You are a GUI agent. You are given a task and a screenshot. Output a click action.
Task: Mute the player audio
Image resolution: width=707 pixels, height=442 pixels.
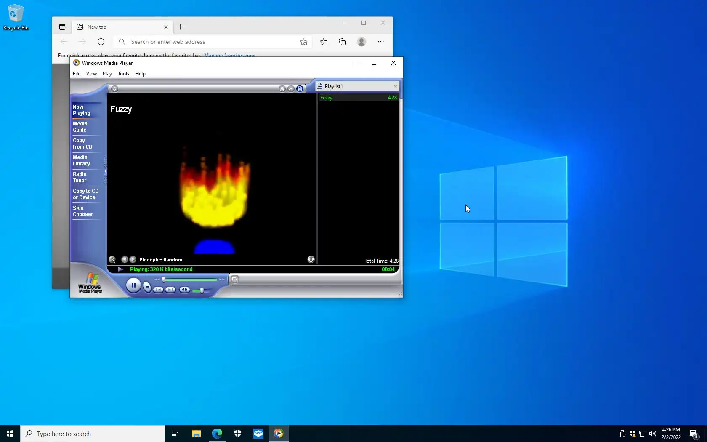click(184, 290)
